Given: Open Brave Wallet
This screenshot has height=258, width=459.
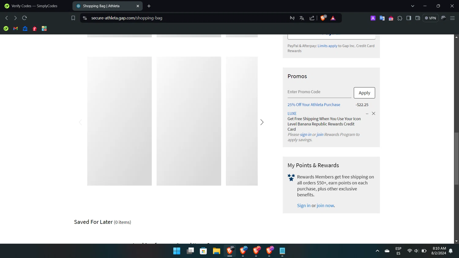Looking at the screenshot, I should point(418,18).
